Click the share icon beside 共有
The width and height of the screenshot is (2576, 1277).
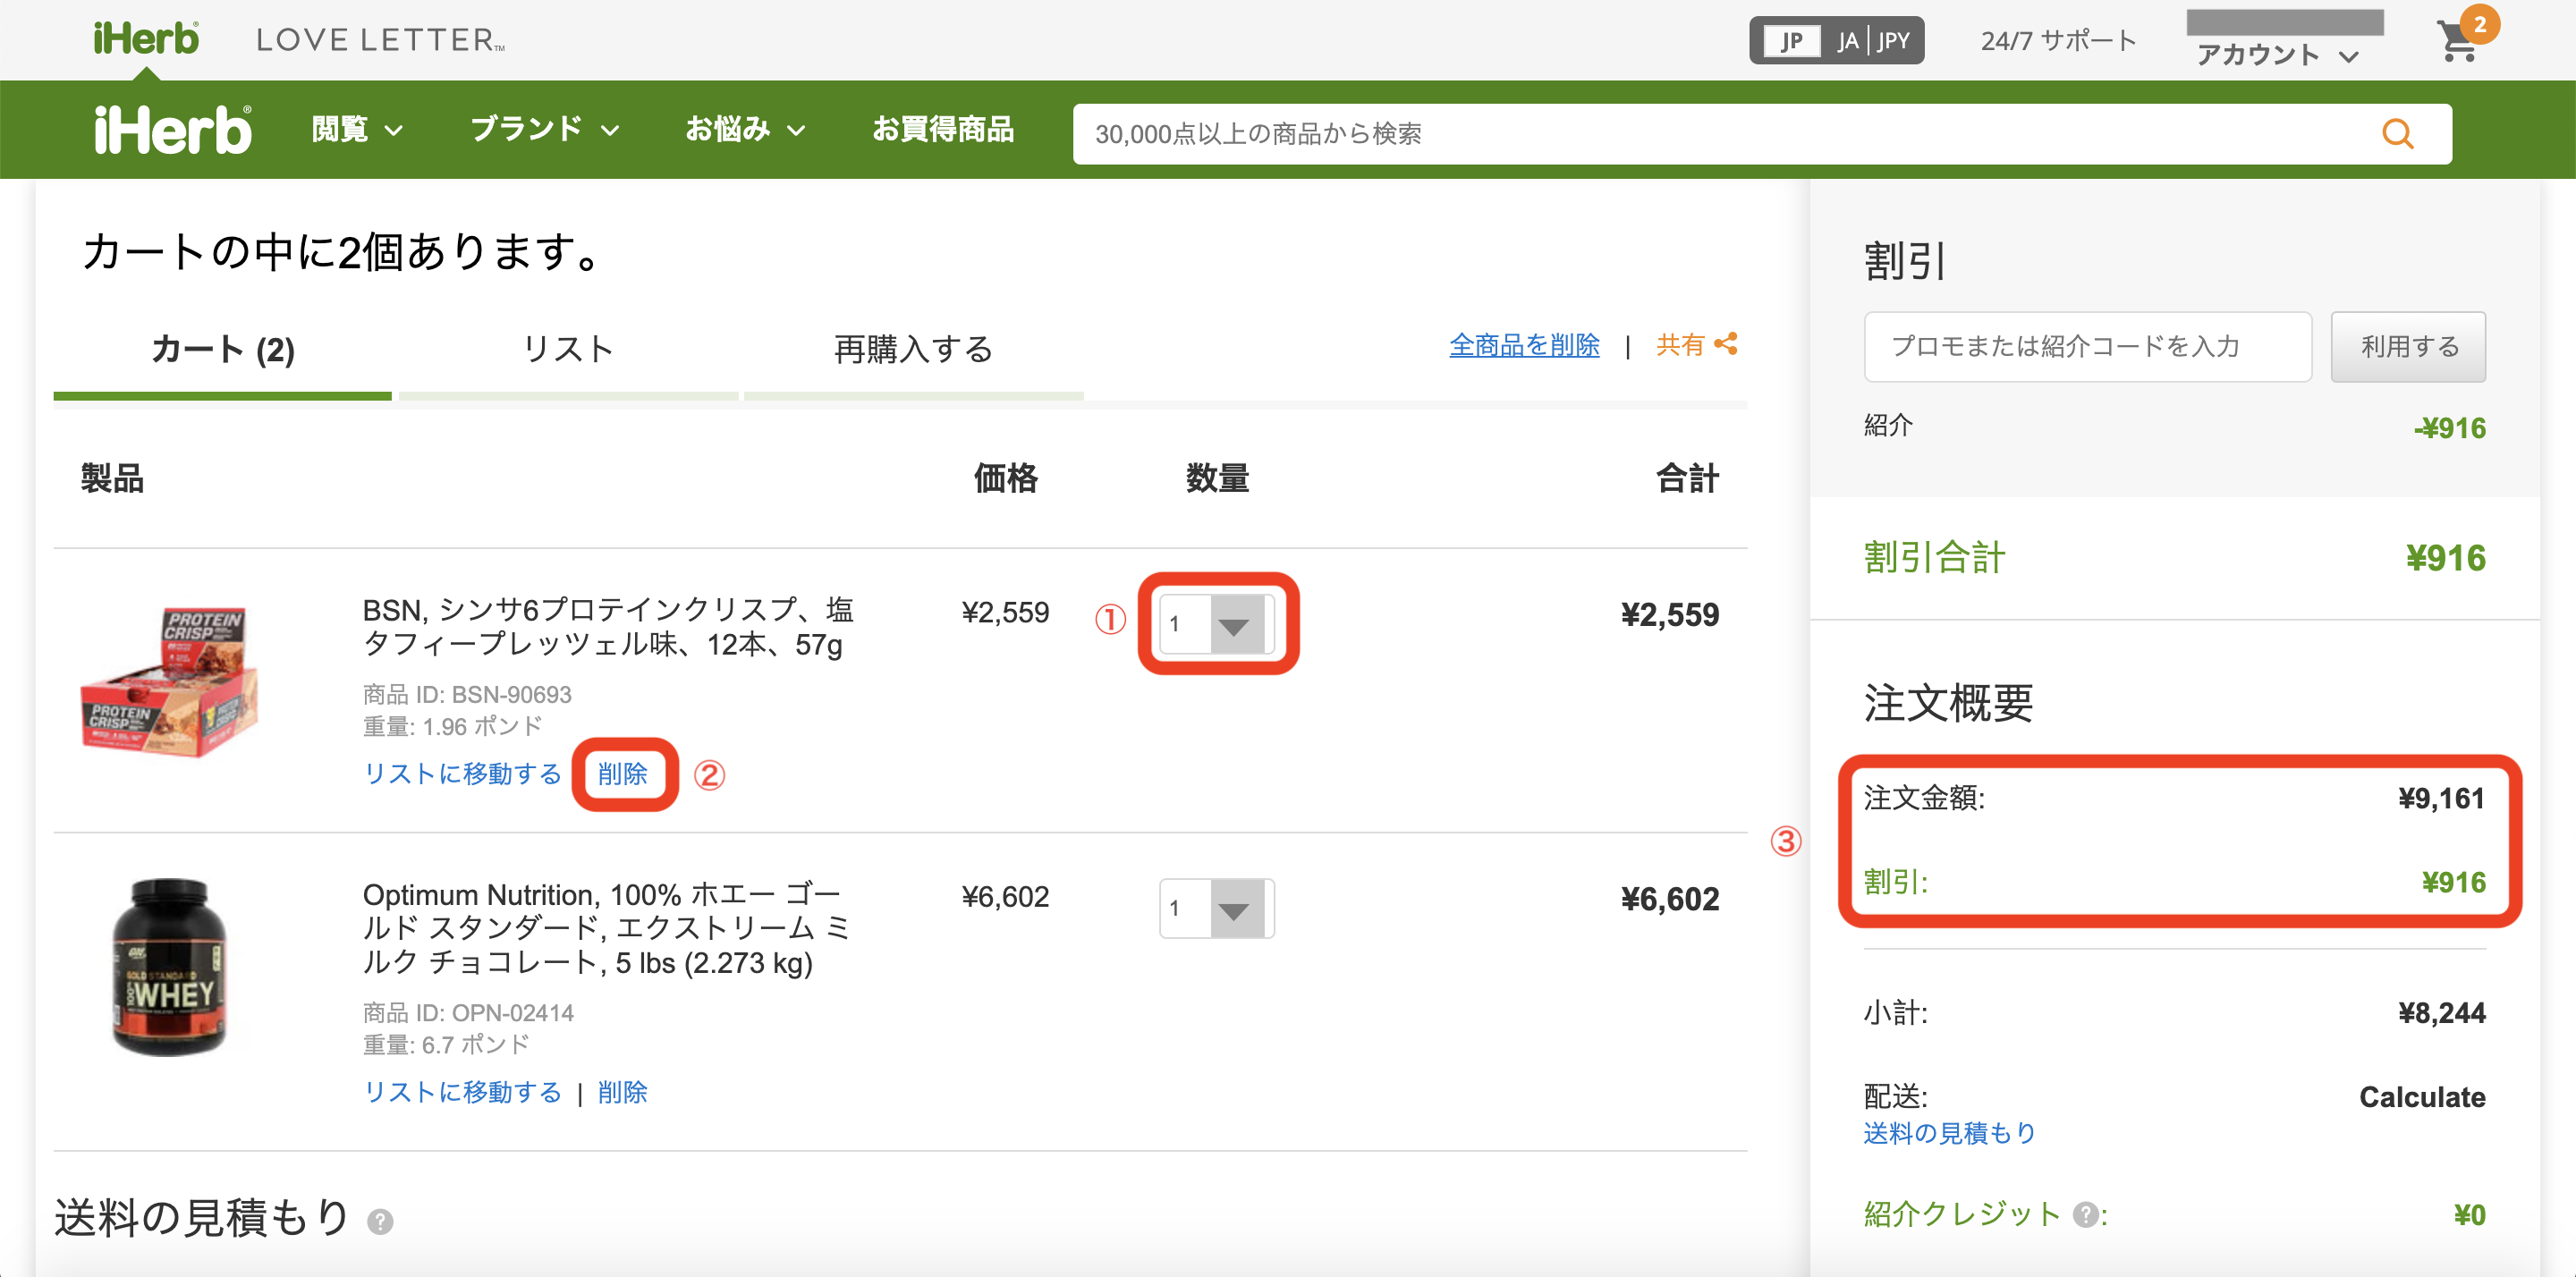click(1725, 344)
